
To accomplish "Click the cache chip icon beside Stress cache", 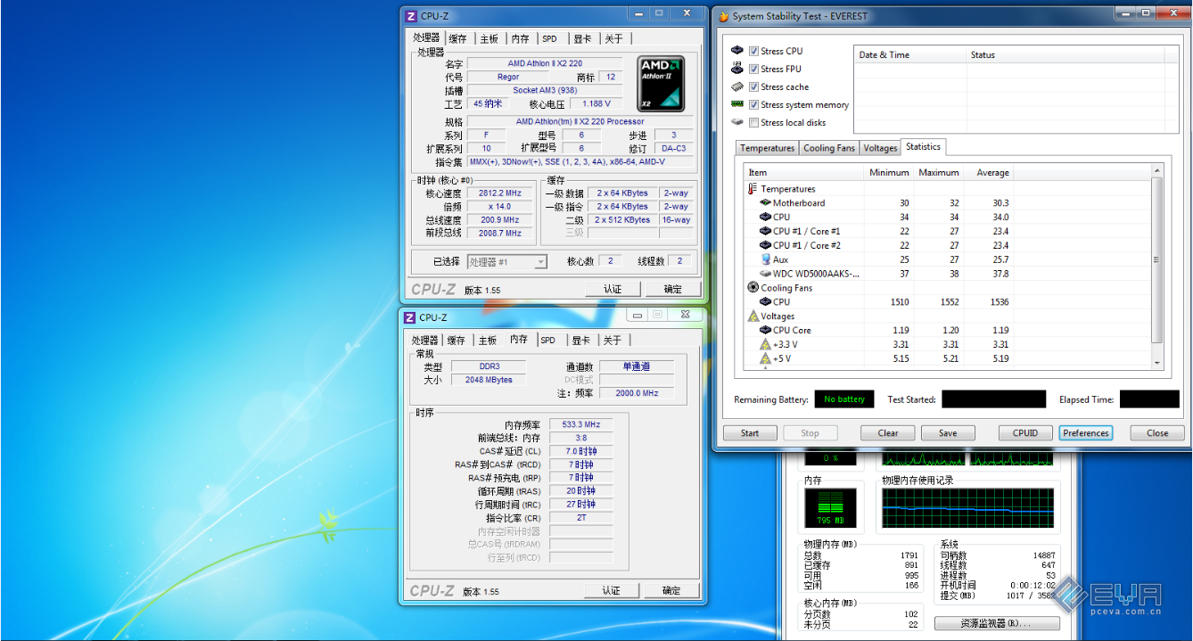I will pyautogui.click(x=737, y=86).
